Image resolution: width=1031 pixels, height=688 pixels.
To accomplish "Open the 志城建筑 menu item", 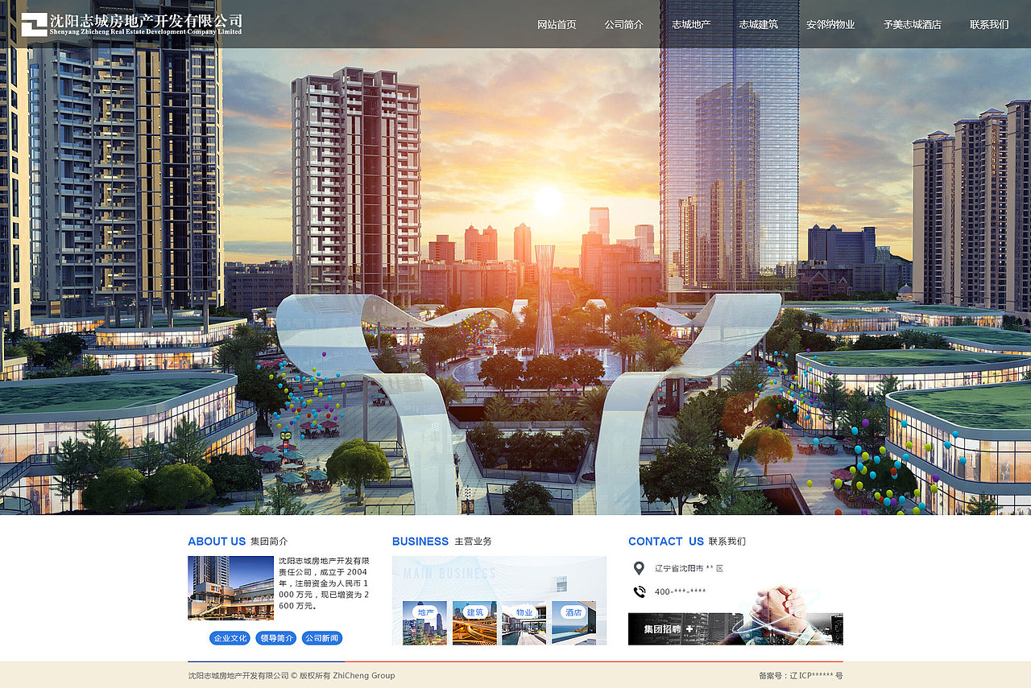I will 759,25.
